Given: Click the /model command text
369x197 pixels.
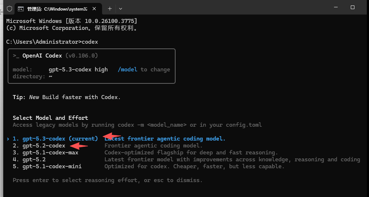Looking at the screenshot, I should pos(127,70).
